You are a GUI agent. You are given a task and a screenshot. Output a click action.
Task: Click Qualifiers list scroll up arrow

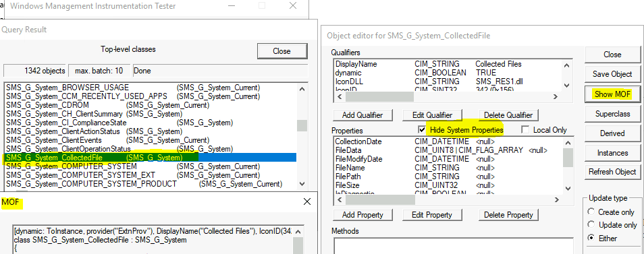coord(567,65)
